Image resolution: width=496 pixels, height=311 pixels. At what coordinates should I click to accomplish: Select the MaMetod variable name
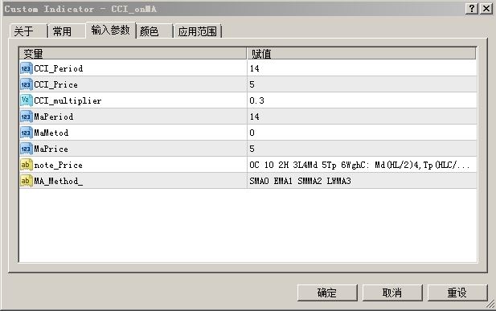pos(51,133)
